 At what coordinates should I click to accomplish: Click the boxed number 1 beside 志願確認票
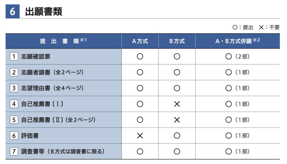14,57
